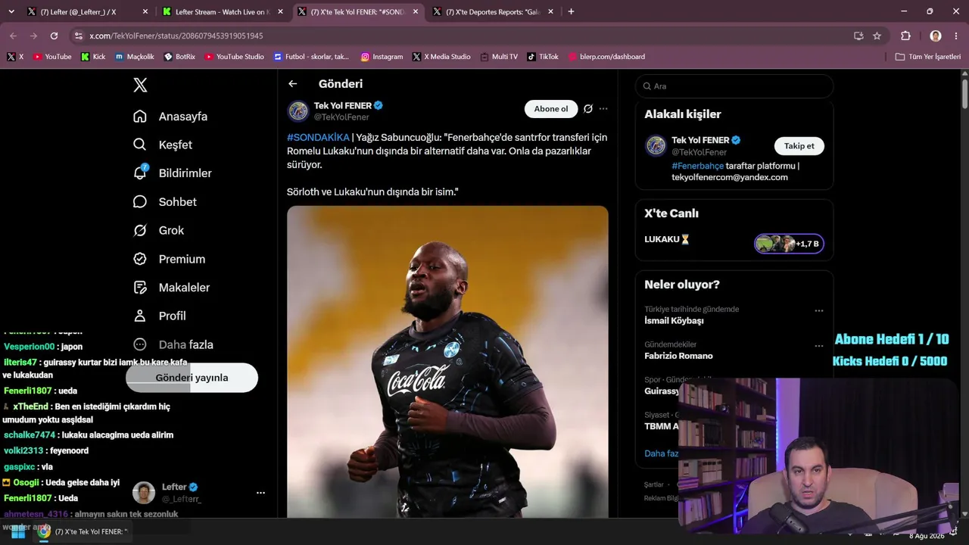Go back using the Gönderi arrow
This screenshot has width=969, height=545.
[293, 84]
